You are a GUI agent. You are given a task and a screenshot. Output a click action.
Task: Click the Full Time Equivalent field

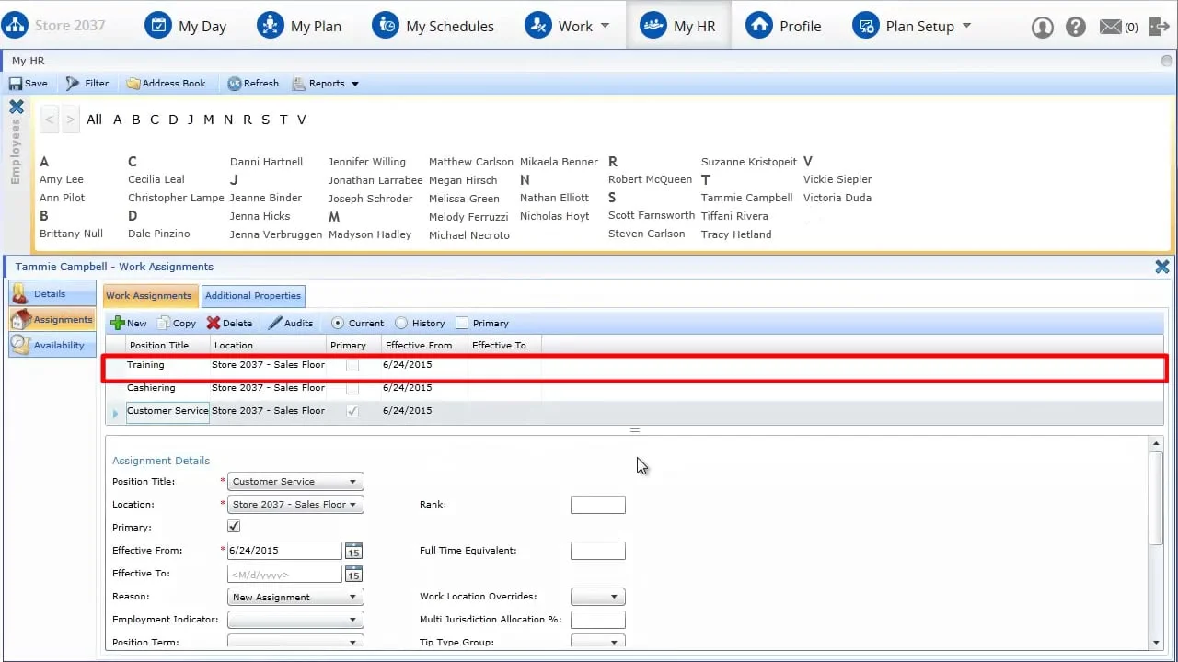coord(597,551)
